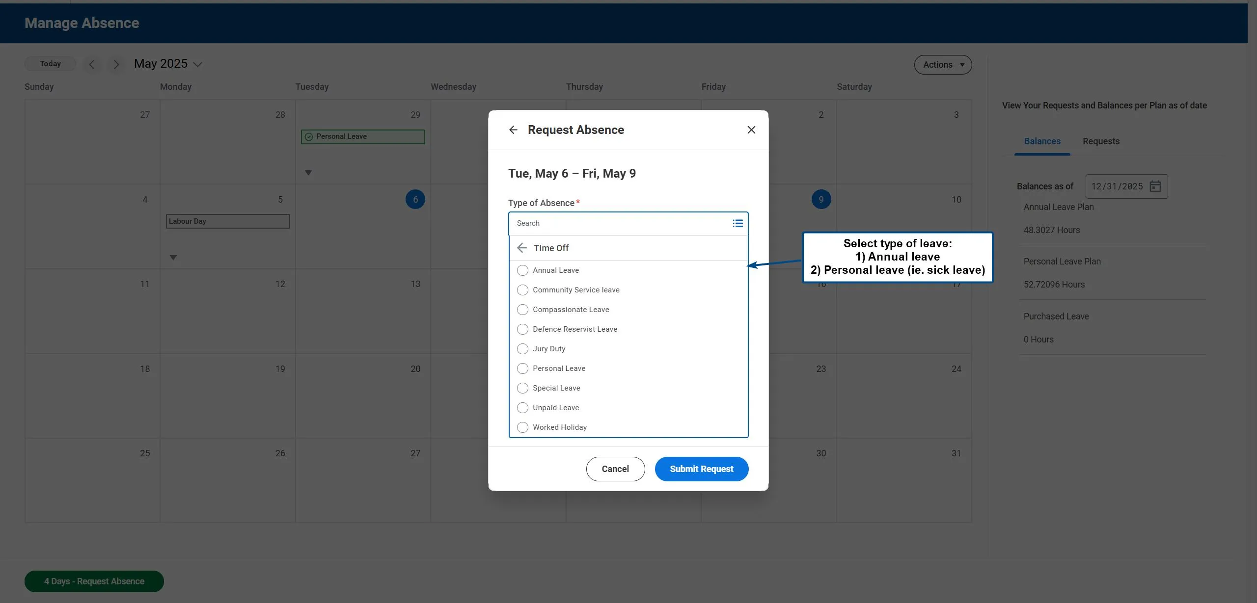Click the Submit Request button
The width and height of the screenshot is (1257, 603).
pos(701,469)
